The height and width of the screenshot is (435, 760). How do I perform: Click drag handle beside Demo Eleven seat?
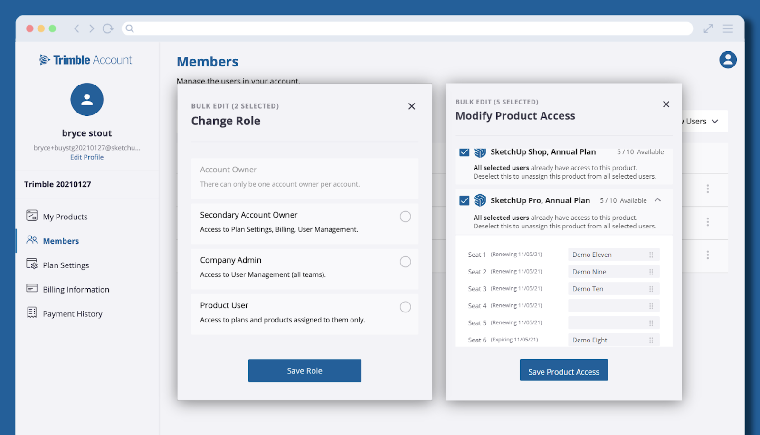point(651,255)
